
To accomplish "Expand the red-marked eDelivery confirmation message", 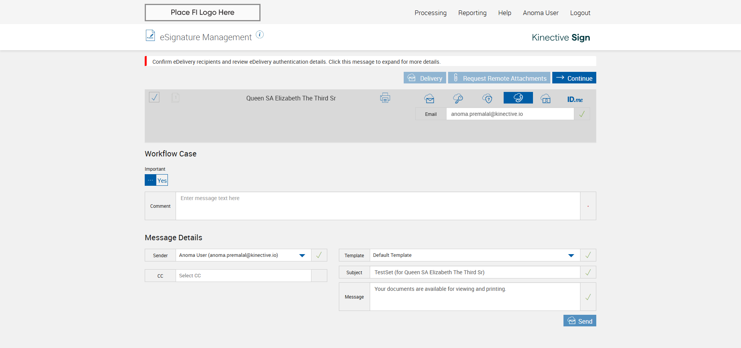I will (x=296, y=62).
